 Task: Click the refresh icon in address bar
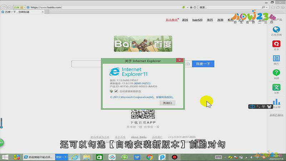click(195, 7)
